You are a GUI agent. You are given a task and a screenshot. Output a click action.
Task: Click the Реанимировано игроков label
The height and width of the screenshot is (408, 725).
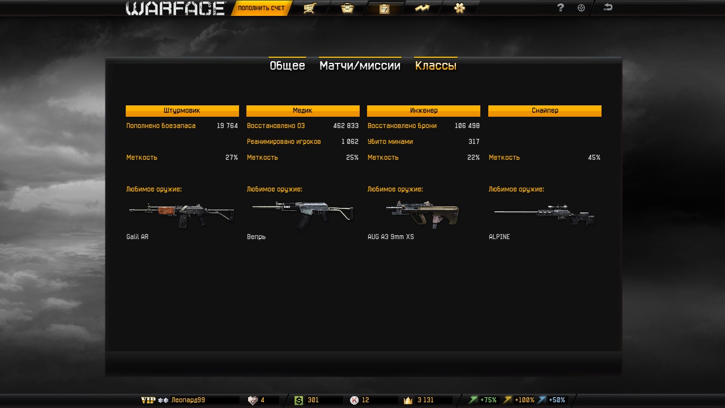coord(284,142)
